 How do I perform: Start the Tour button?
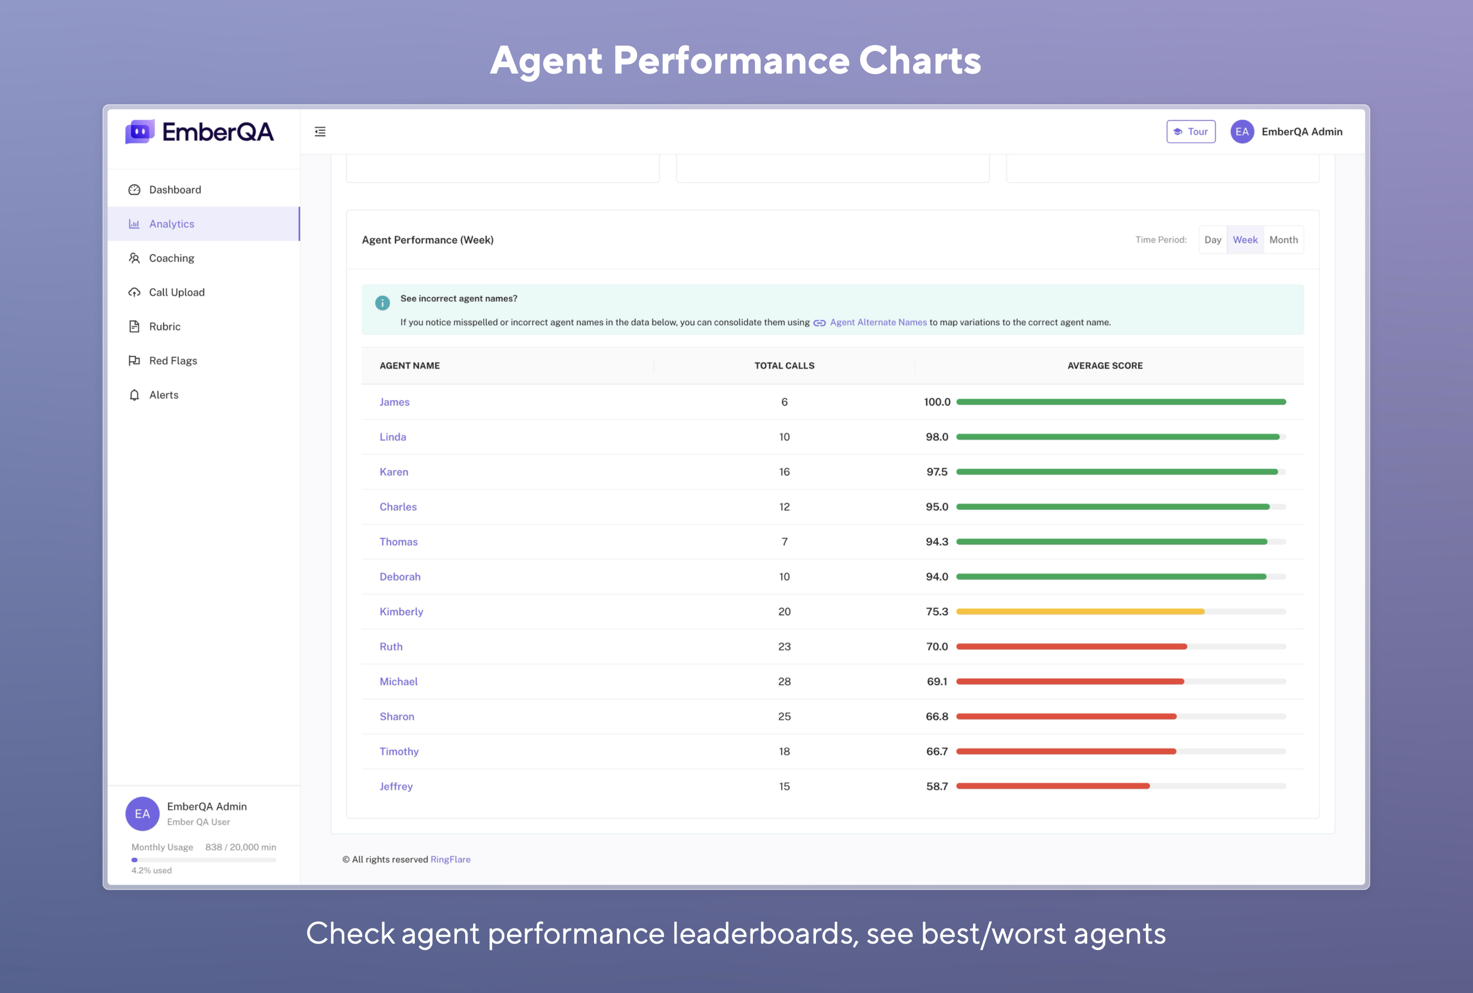click(1190, 132)
